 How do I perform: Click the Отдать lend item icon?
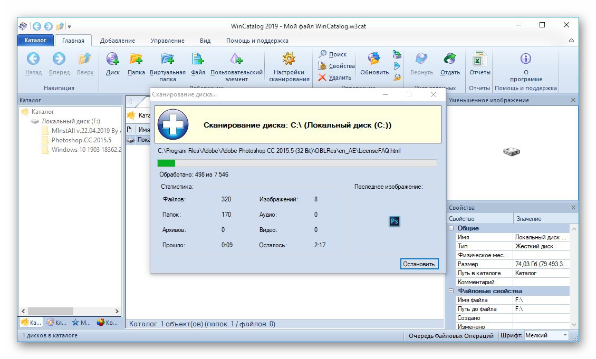450,59
